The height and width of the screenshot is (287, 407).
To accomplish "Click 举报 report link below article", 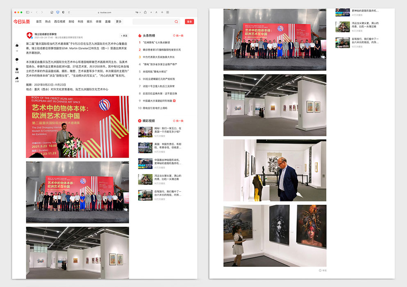I will (x=323, y=270).
